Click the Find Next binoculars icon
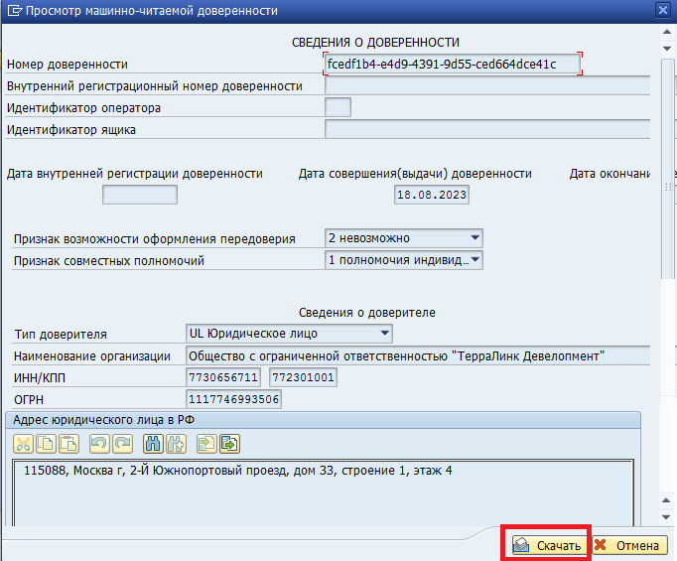 tap(177, 443)
